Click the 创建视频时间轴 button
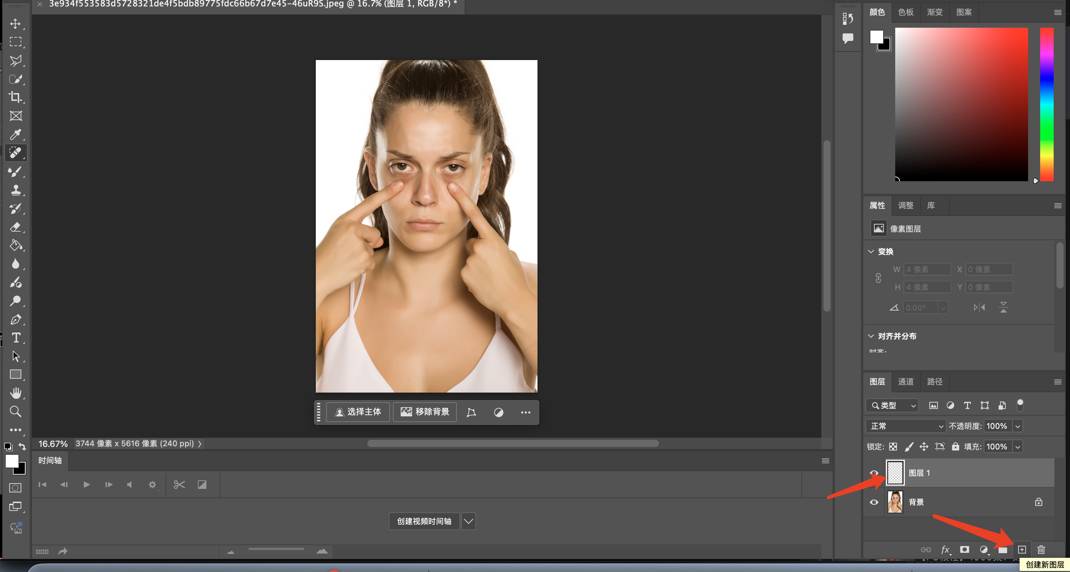1070x572 pixels. click(x=424, y=521)
